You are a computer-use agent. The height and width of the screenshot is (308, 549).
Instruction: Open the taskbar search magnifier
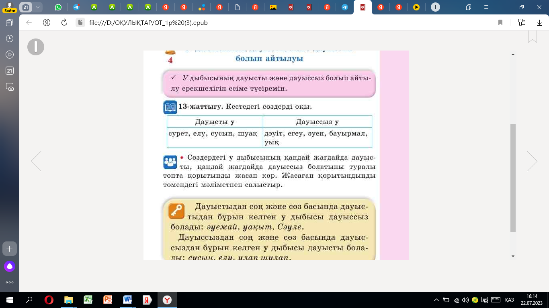[x=29, y=300]
